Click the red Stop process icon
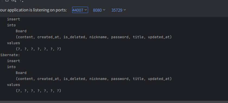Screen dimensions: 228x103 (x=7, y=1)
